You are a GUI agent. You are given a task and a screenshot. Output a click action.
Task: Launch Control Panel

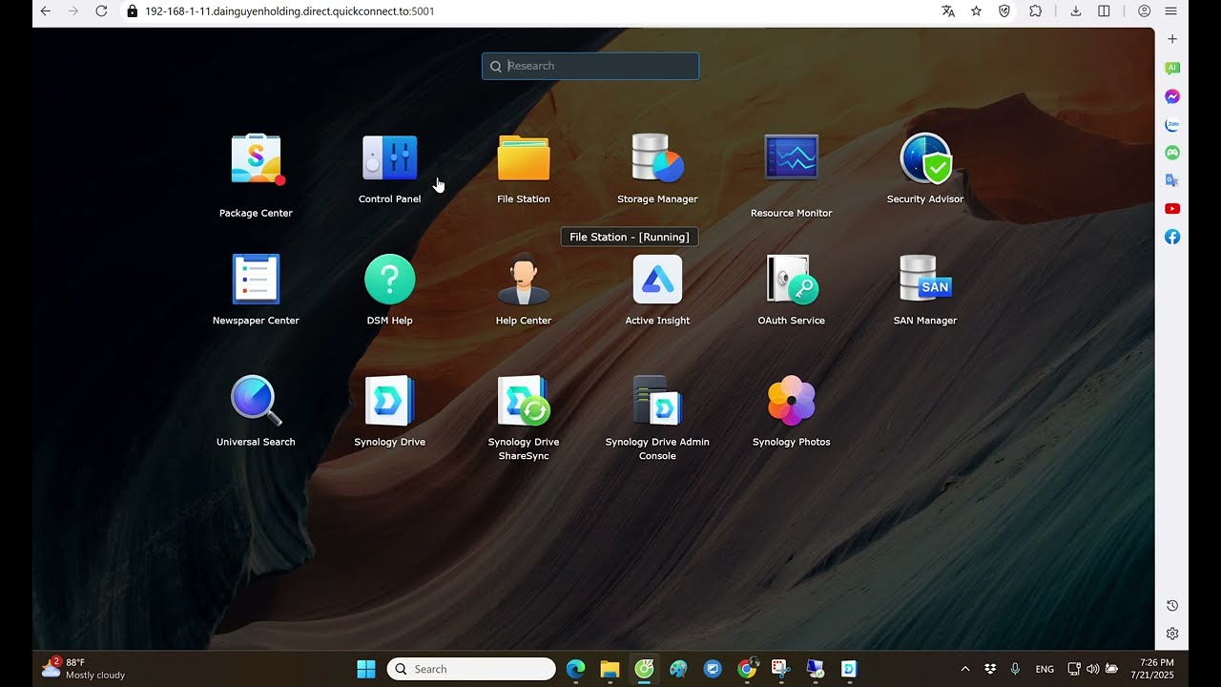(389, 158)
